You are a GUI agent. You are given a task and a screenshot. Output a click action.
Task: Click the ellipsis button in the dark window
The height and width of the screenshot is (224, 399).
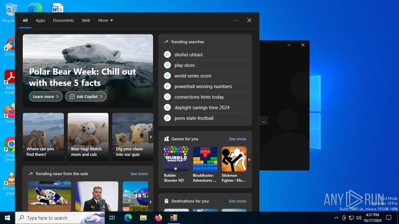pyautogui.click(x=264, y=121)
